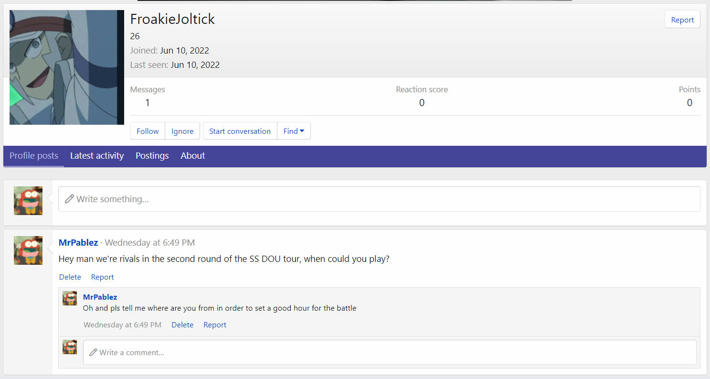Open the Postings tab
Screen dimensions: 710x379
(152, 156)
